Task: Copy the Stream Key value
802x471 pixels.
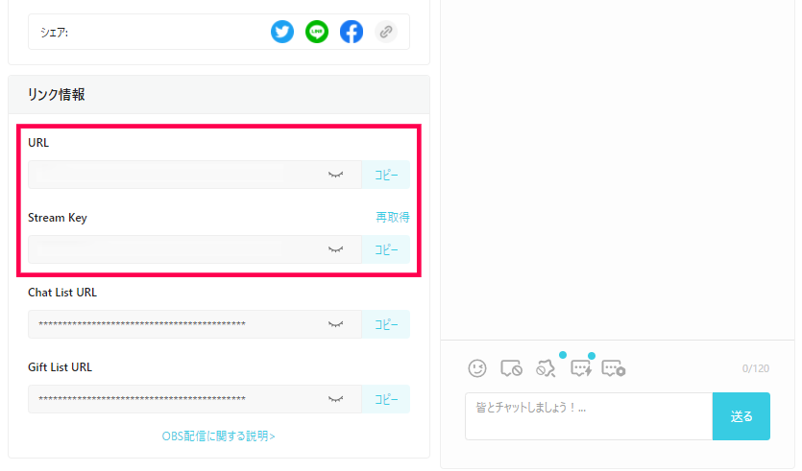Action: pyautogui.click(x=386, y=249)
